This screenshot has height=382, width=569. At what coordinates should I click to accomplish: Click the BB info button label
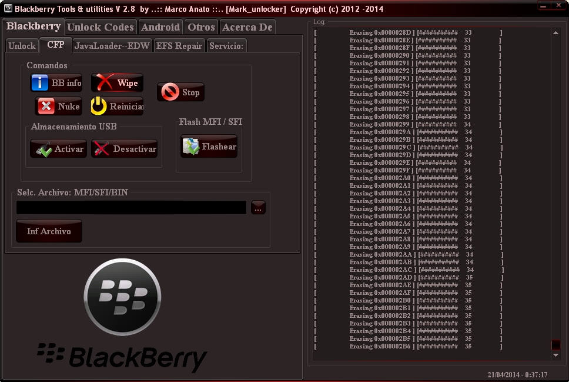(66, 83)
